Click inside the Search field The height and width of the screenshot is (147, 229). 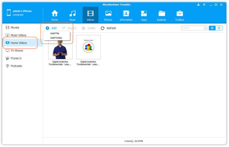click(x=192, y=28)
